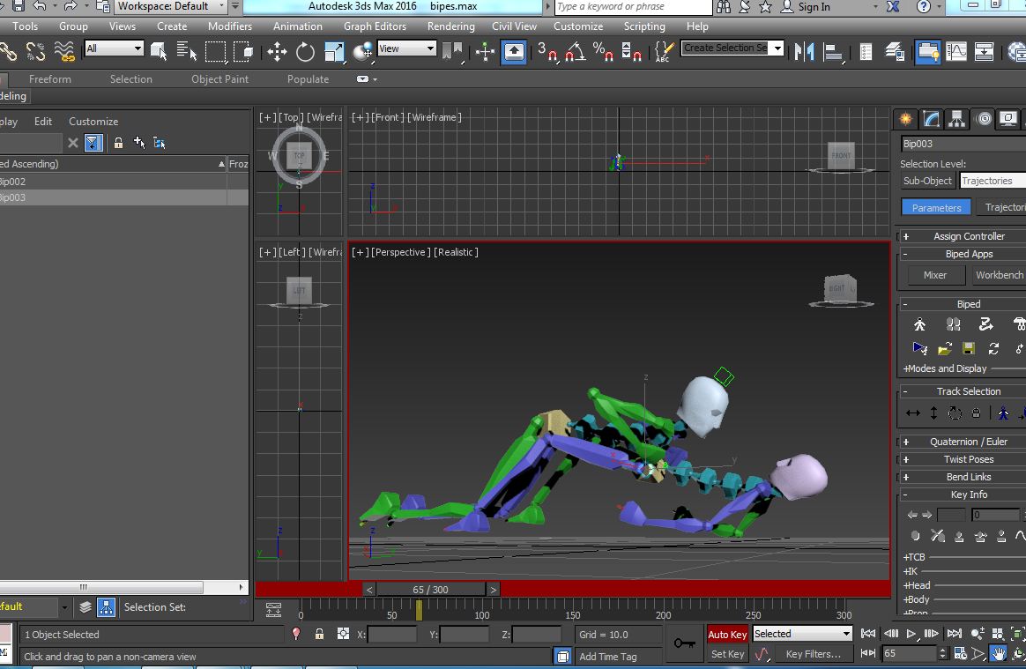The image size is (1026, 669).
Task: Open the Motion command panel tab
Action: (984, 118)
